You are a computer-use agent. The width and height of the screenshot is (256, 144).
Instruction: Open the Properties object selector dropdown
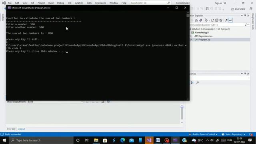pyautogui.click(x=249, y=78)
